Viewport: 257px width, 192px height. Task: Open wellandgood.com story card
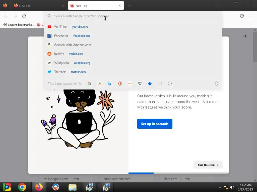pos(66,179)
